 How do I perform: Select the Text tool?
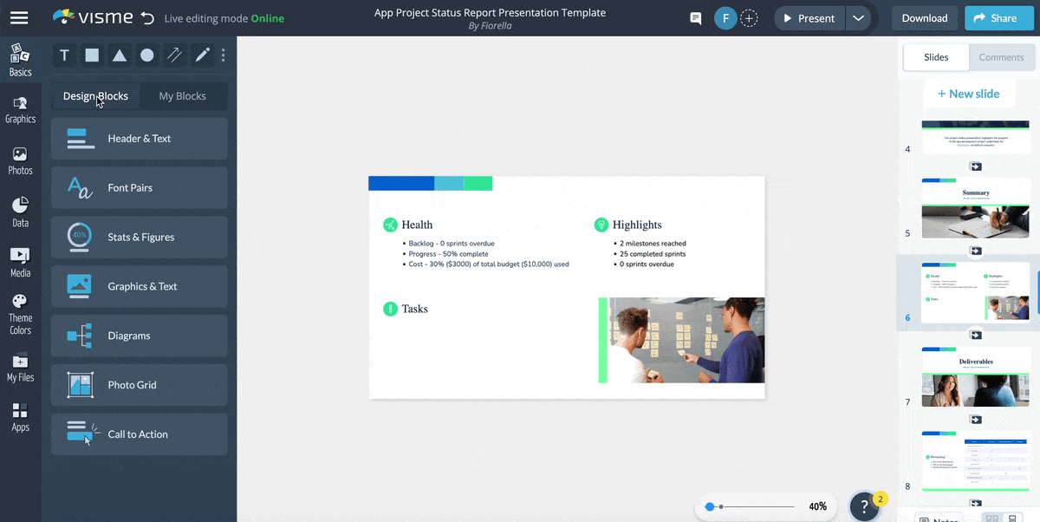click(64, 55)
